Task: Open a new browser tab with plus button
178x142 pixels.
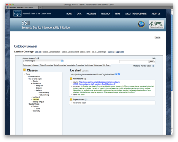Action: (x=40, y=7)
